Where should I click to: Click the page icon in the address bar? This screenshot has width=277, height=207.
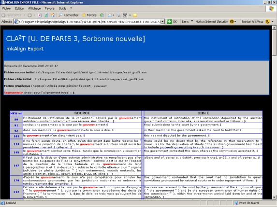coord(16,22)
